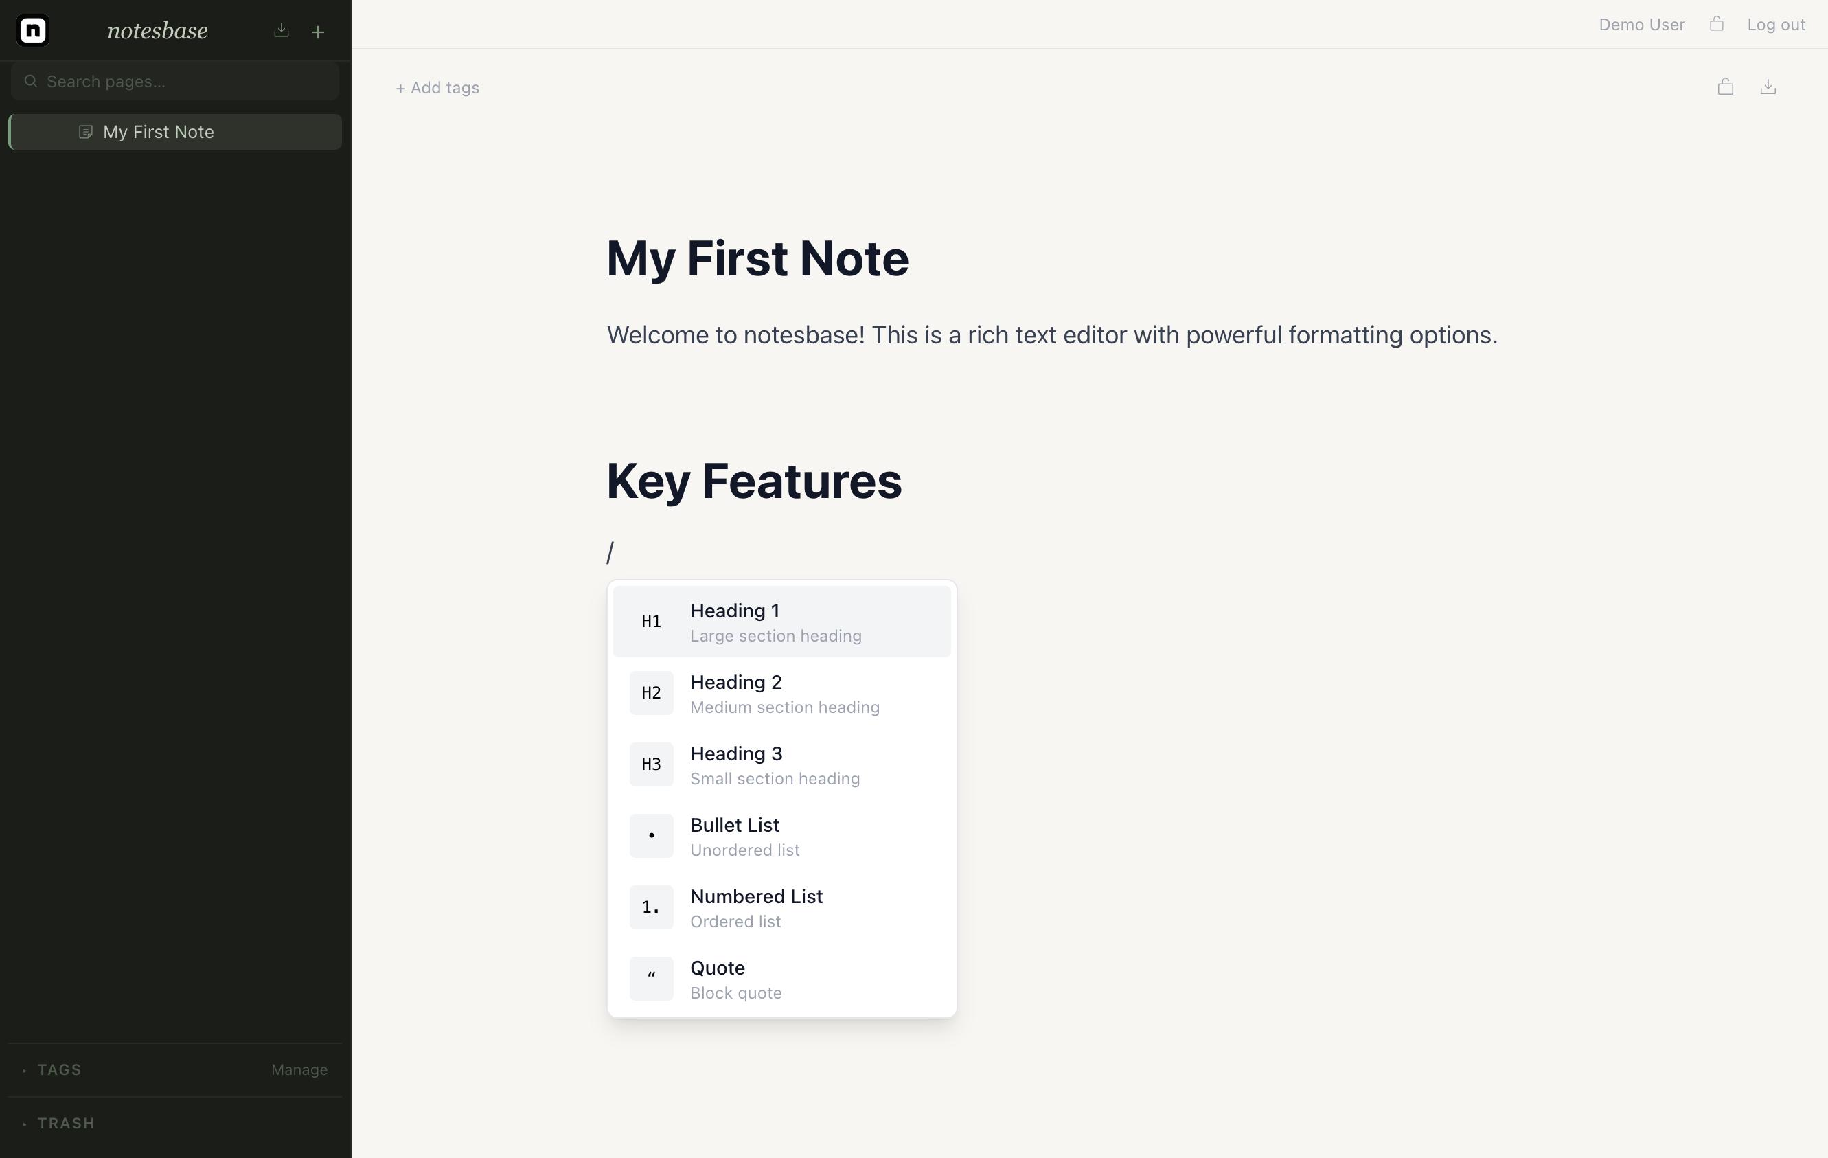The height and width of the screenshot is (1158, 1828).
Task: Import notes using the sidebar download icon
Action: click(281, 30)
